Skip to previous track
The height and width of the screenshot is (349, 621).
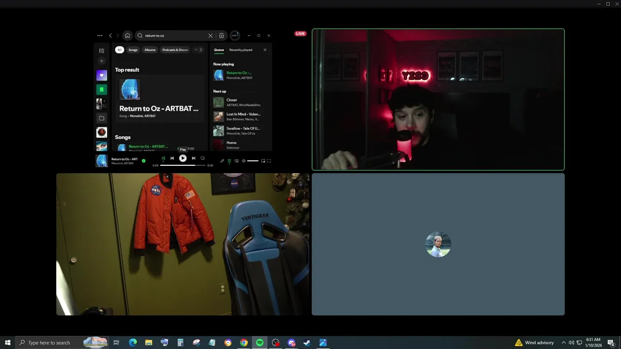172,159
